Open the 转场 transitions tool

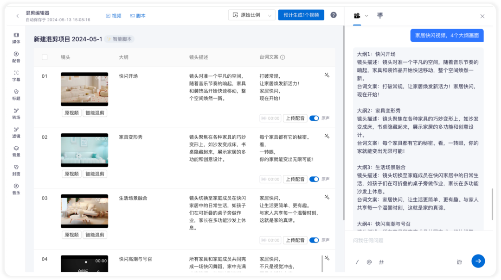16,113
